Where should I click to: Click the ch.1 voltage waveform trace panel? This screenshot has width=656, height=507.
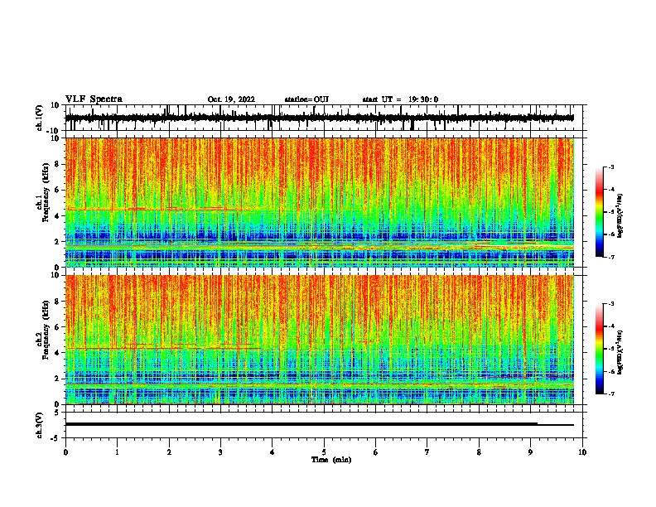coord(324,118)
